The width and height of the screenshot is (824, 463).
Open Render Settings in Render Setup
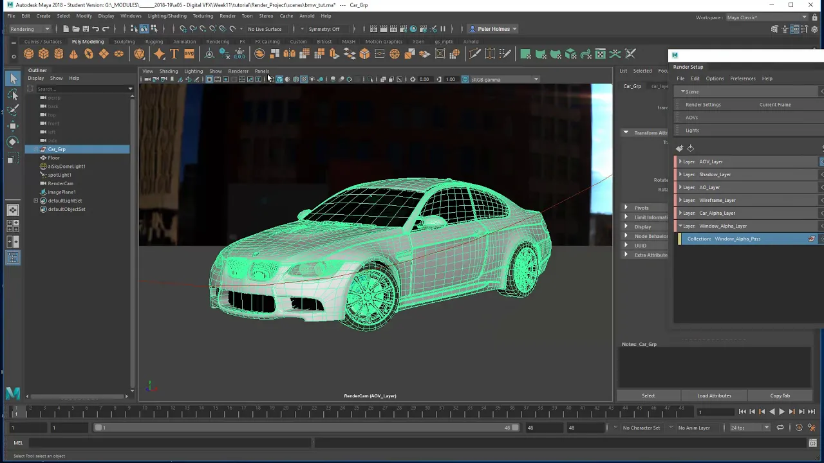[x=703, y=105]
